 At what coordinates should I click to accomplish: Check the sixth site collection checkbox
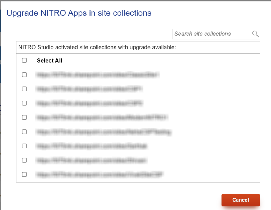(x=25, y=146)
